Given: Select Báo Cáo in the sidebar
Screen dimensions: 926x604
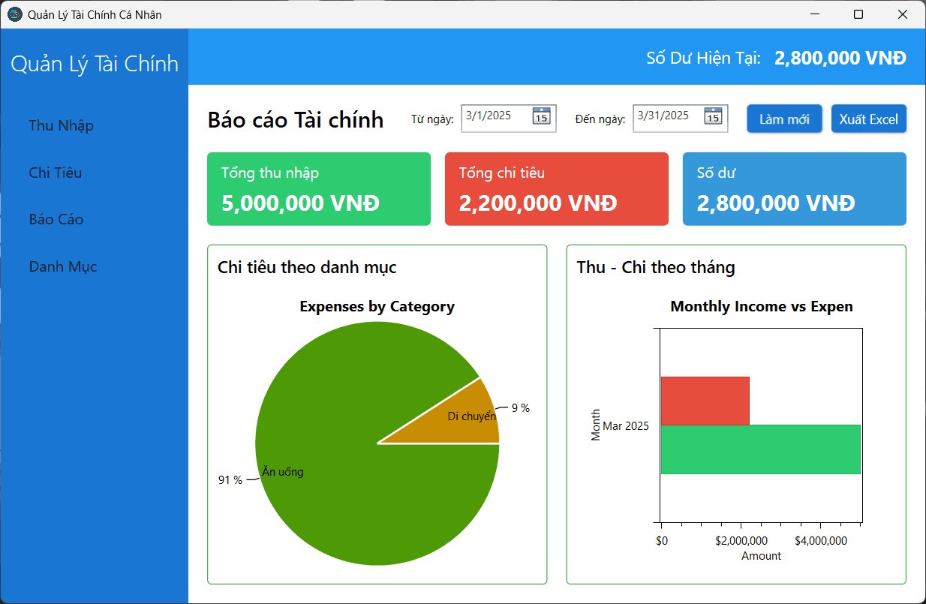Looking at the screenshot, I should 56,220.
